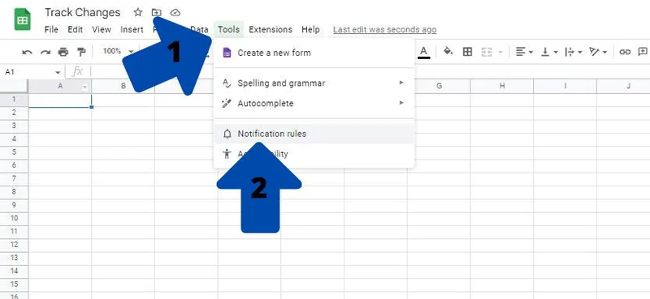
Task: Select column A header
Action: (60, 86)
